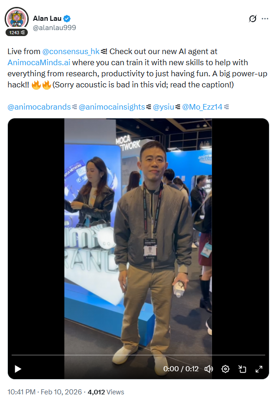Open the picture-in-picture popout icon
This screenshot has width=275, height=399.
(x=242, y=369)
